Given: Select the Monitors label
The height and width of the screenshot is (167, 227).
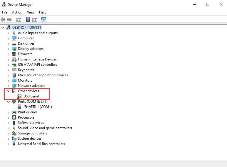Looking at the screenshot, I should point(25,80).
